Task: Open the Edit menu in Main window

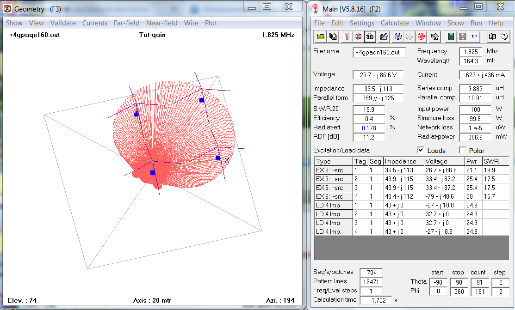Action: pyautogui.click(x=337, y=23)
